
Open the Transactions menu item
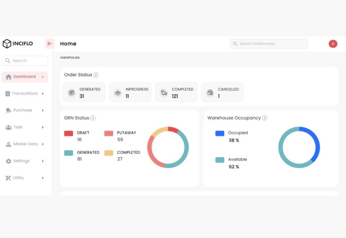click(x=25, y=94)
